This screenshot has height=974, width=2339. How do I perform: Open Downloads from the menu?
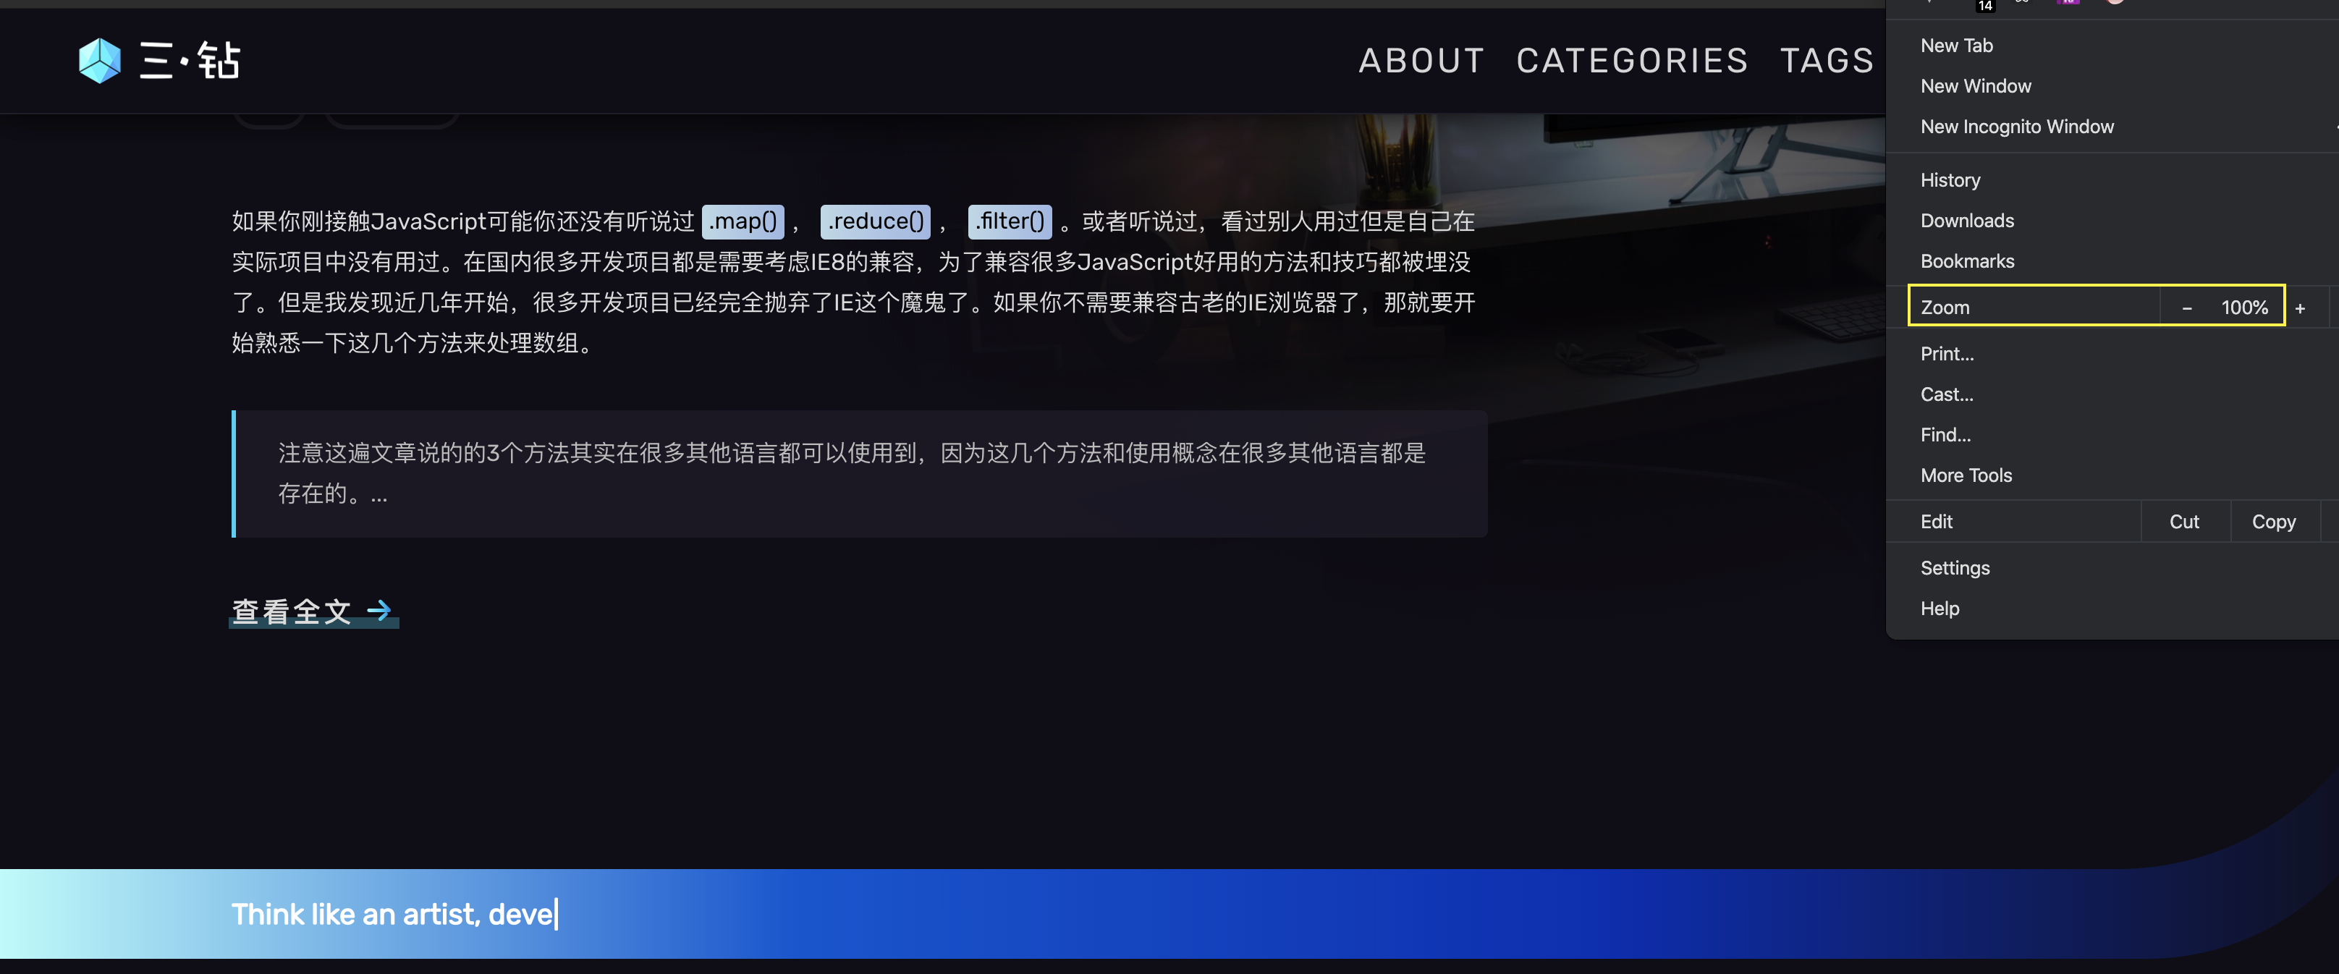pos(1967,221)
